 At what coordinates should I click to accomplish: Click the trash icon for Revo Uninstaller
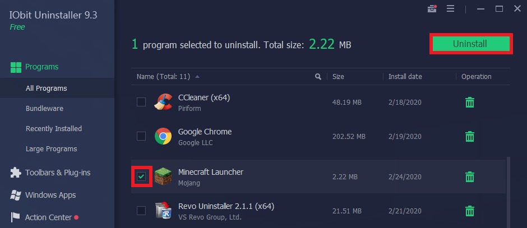click(x=469, y=211)
